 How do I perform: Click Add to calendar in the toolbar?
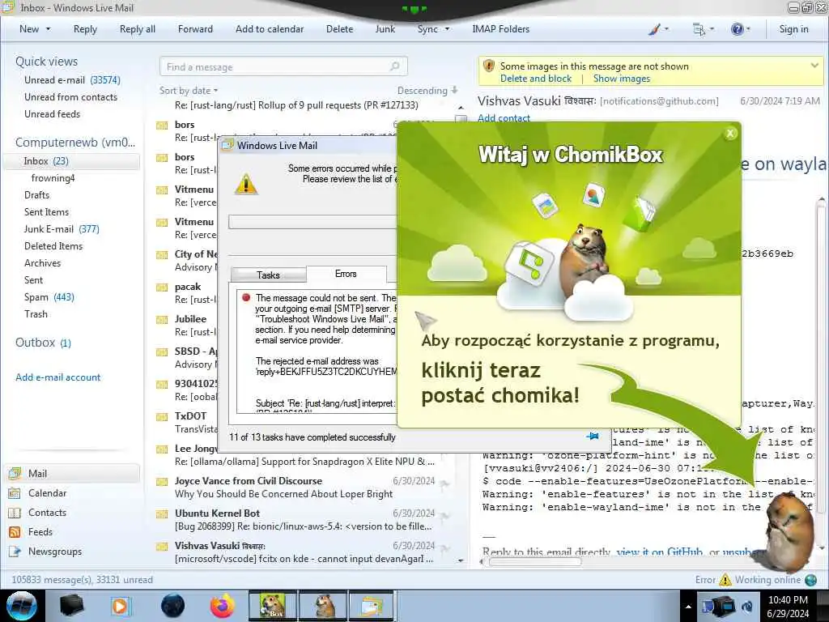click(270, 29)
